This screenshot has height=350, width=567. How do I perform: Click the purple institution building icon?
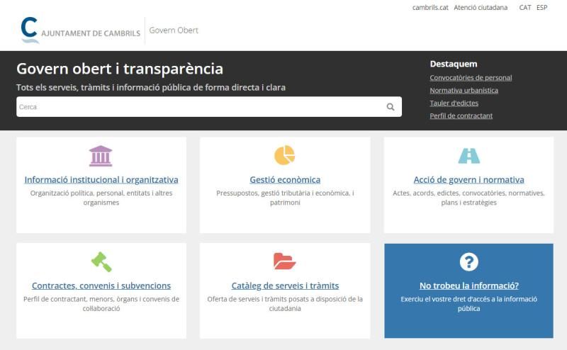[x=101, y=156]
